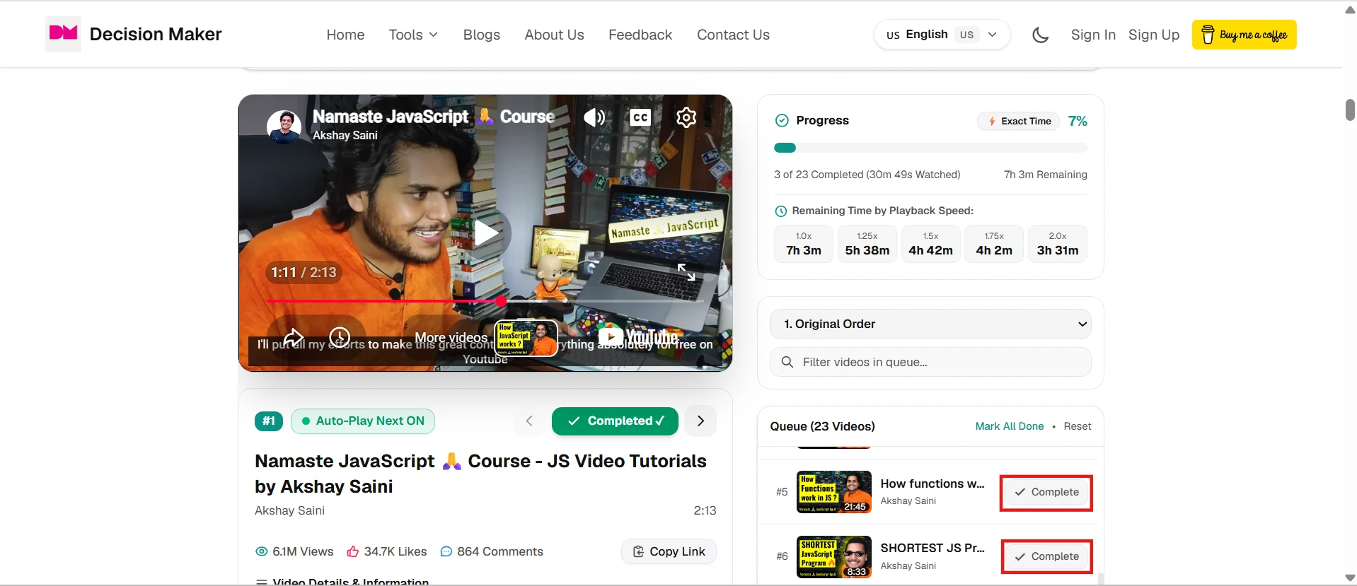Image resolution: width=1357 pixels, height=586 pixels.
Task: Go to next video arrow
Action: pyautogui.click(x=700, y=421)
